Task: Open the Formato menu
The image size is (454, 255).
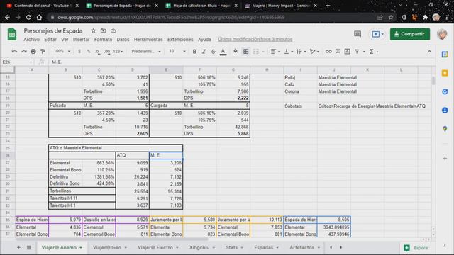Action: pos(103,40)
